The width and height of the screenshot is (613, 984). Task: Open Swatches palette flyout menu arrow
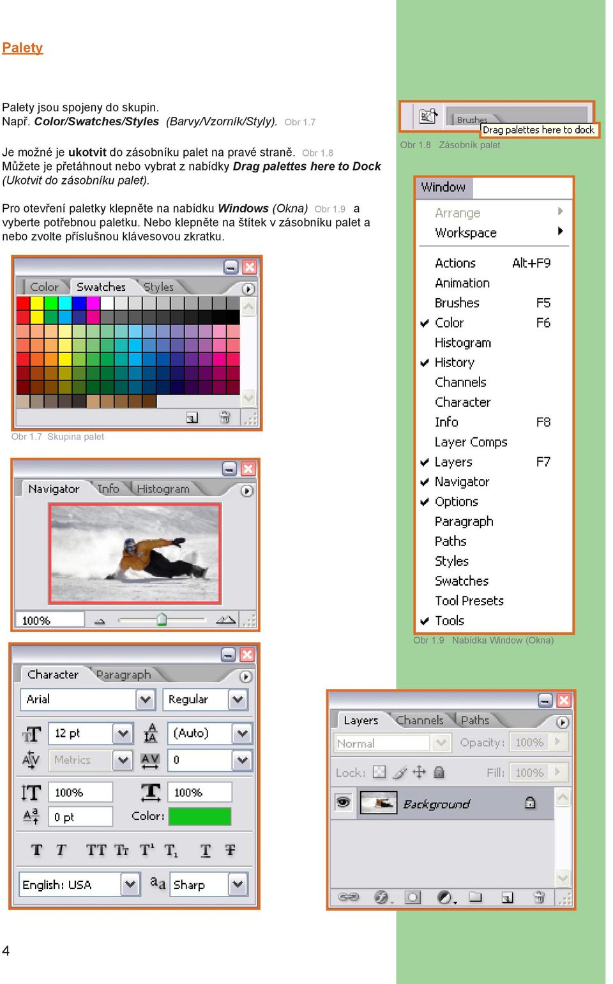249,289
